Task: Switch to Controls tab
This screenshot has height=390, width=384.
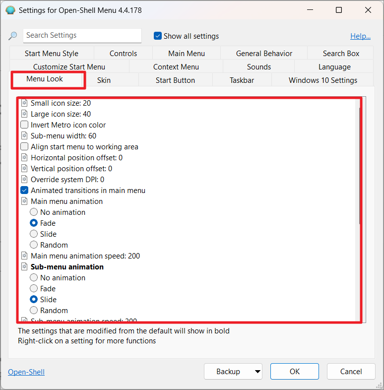Action: point(123,53)
